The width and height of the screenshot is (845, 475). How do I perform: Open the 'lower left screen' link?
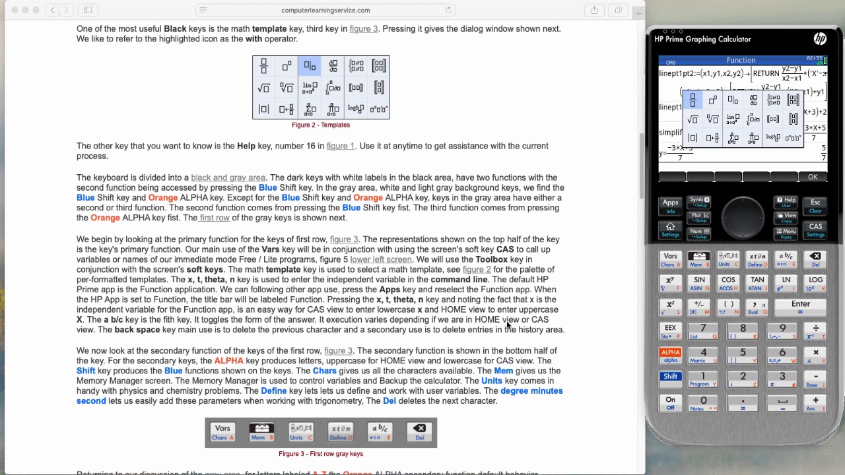click(381, 259)
